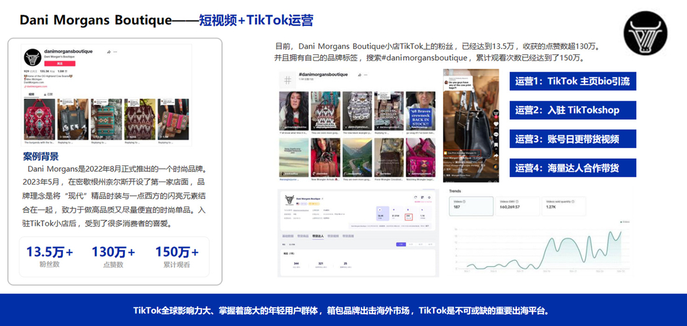687x326 pixels.
Task: Click the share icon next to the hashtag title
Action: (360, 75)
